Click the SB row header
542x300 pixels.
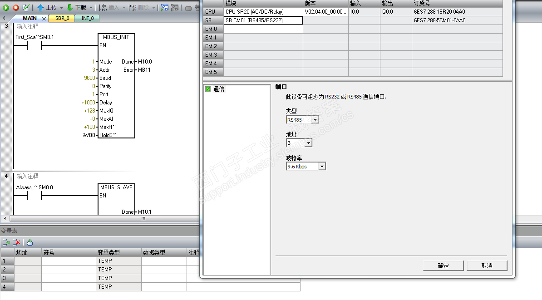click(x=213, y=20)
